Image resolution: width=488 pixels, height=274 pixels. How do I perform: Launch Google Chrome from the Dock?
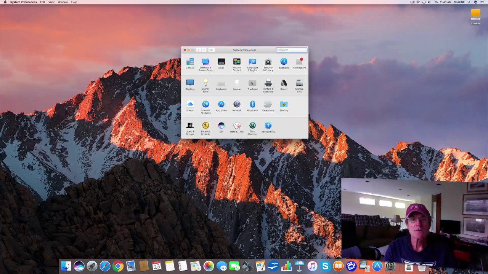click(x=118, y=266)
